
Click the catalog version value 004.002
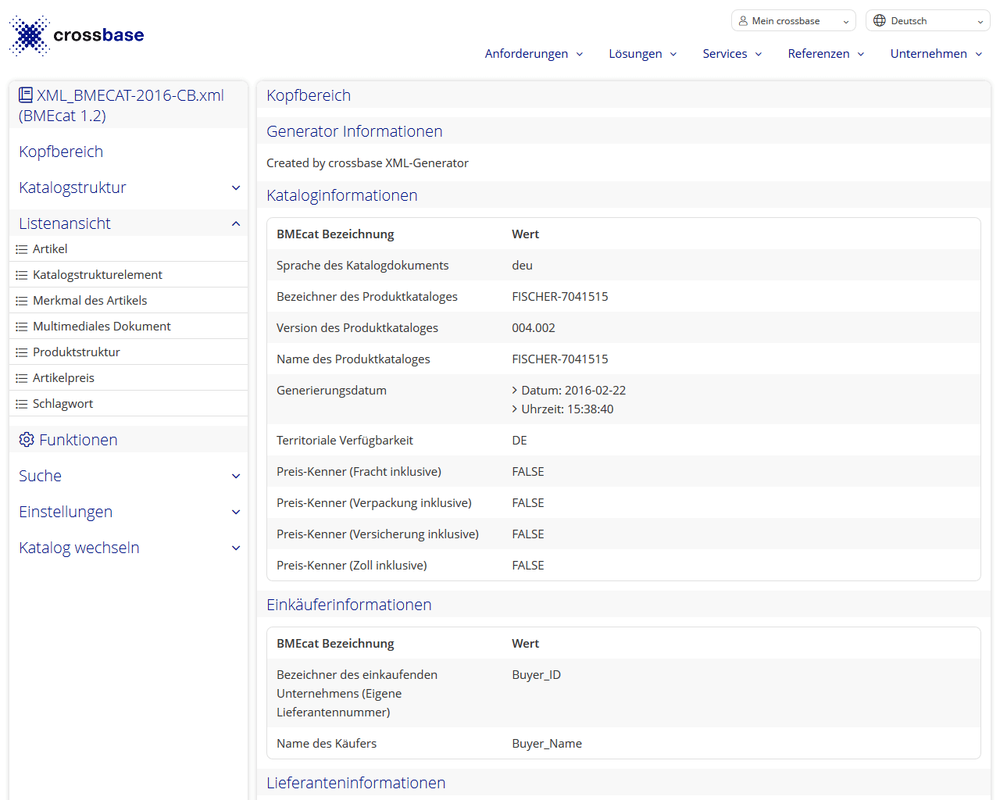point(534,328)
